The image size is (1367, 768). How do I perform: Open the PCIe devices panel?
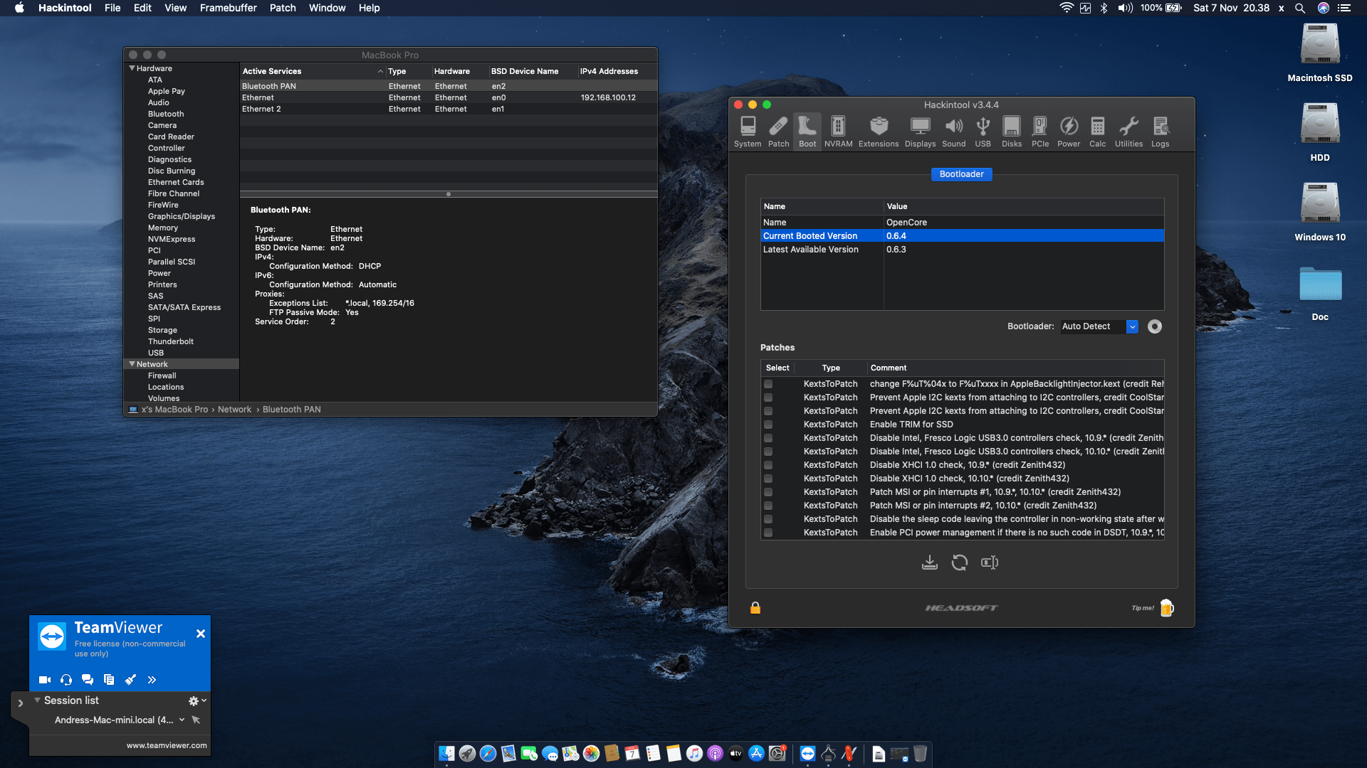coord(1039,131)
